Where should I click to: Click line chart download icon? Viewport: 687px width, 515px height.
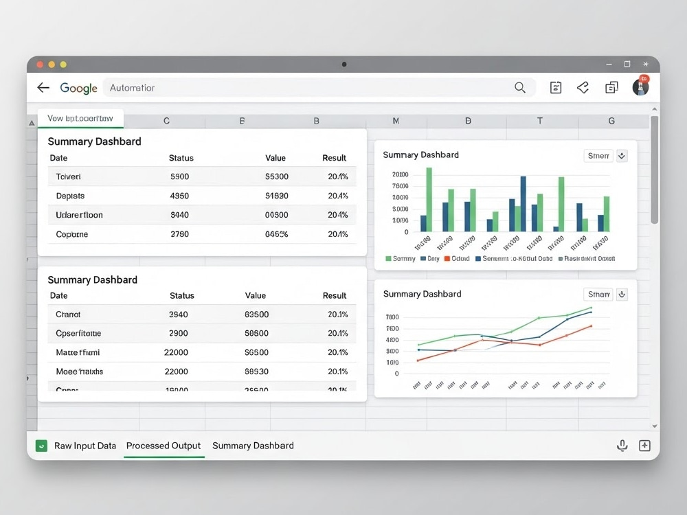[622, 295]
